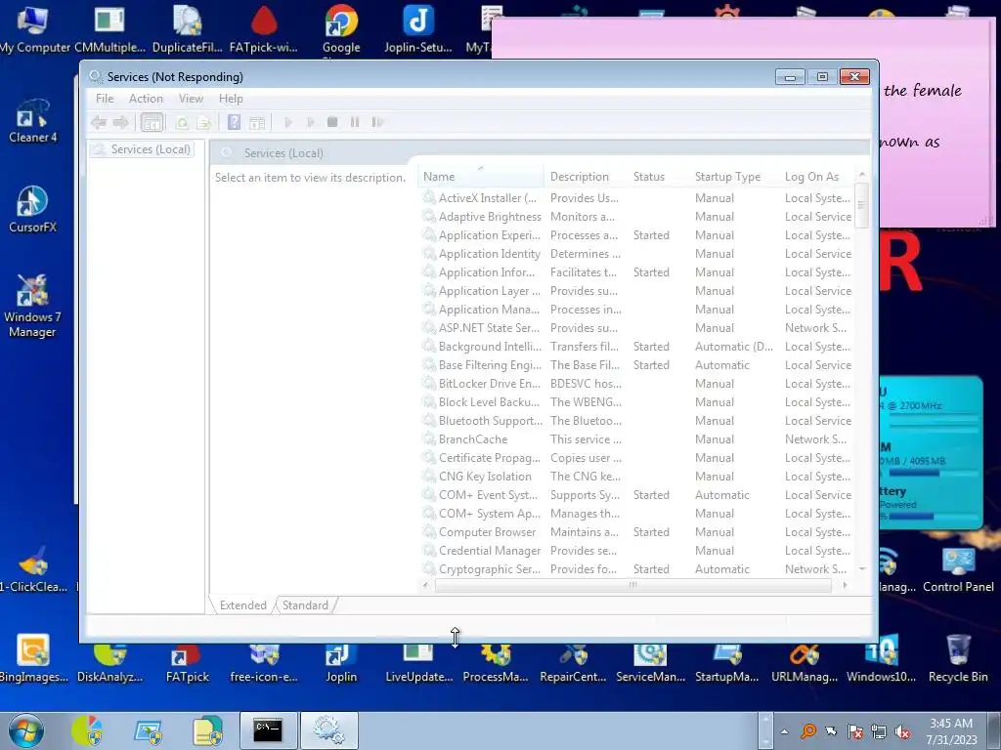
Task: Click the Forward arrow in Services toolbar
Action: (120, 122)
